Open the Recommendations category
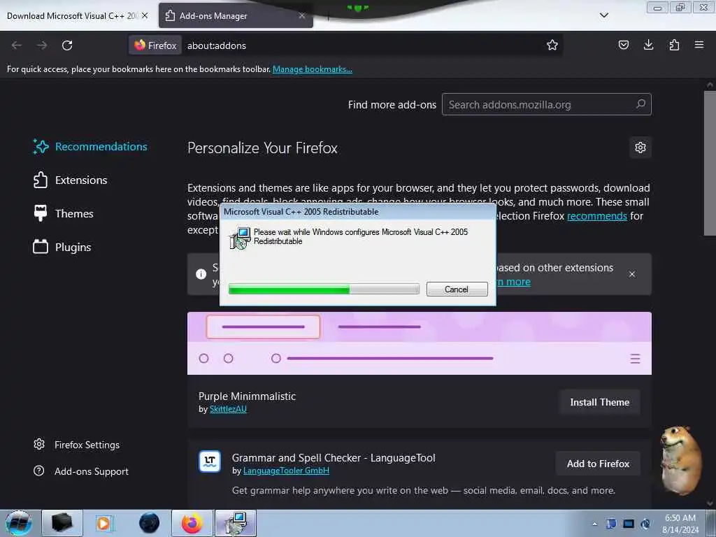 90,147
